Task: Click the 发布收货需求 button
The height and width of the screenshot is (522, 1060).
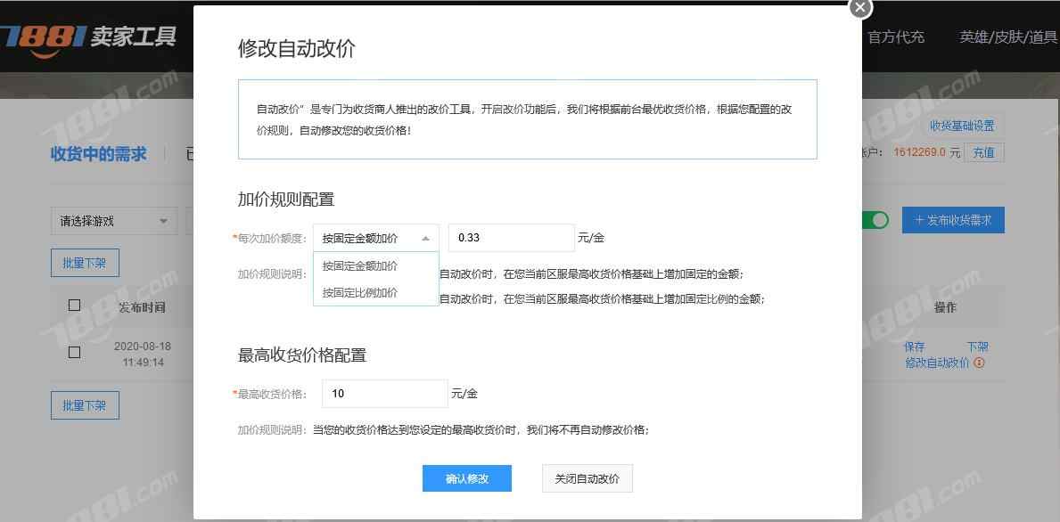Action: point(953,220)
